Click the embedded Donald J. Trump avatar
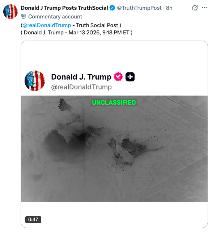This screenshot has width=221, height=232. (34, 81)
